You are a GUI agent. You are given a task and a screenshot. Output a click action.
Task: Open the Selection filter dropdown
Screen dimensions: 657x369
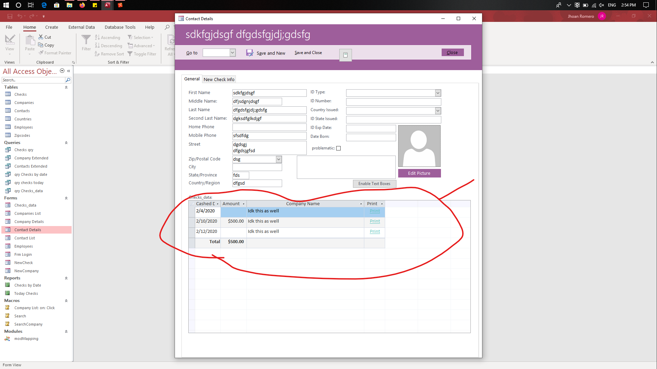(x=141, y=37)
